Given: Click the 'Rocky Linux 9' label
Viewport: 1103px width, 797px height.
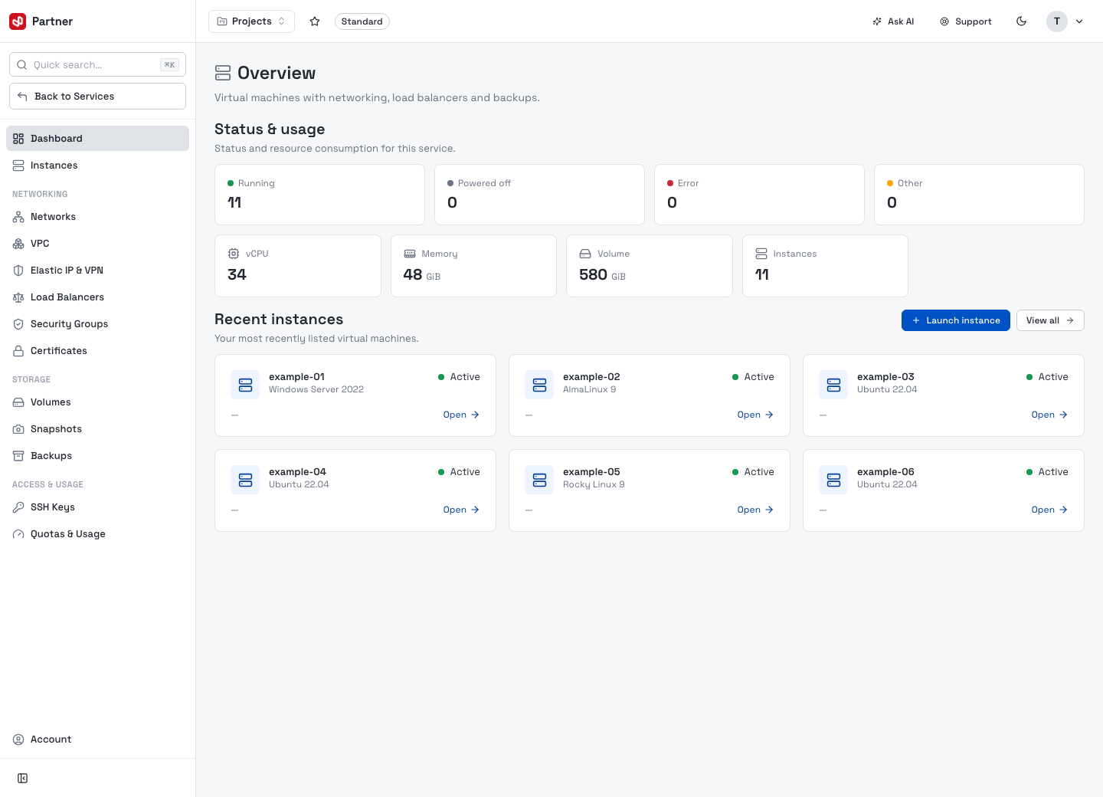Looking at the screenshot, I should coord(594,484).
